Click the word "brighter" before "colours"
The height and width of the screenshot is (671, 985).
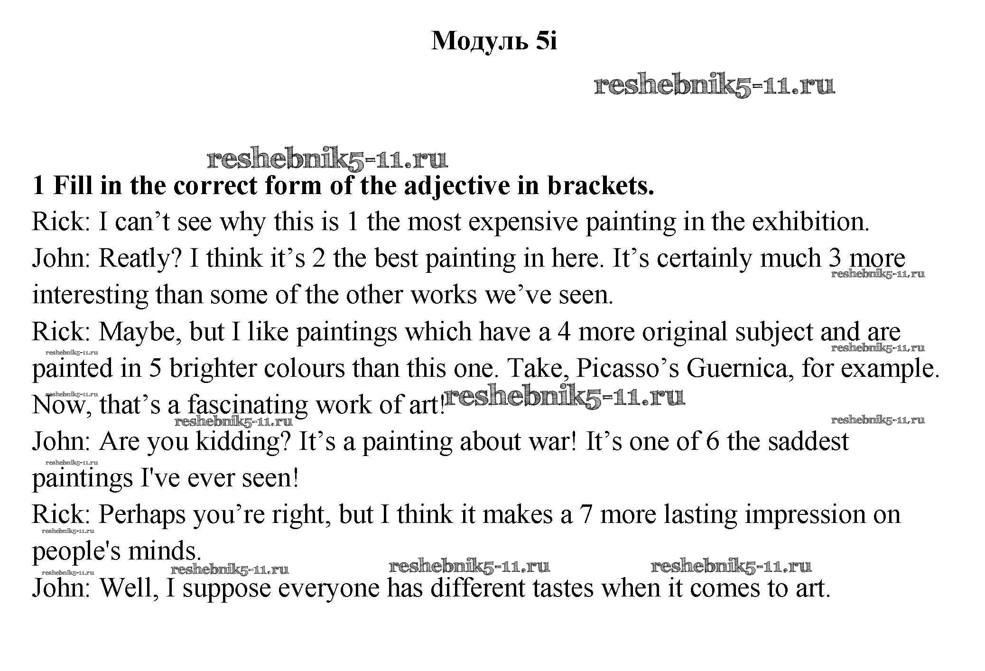(213, 369)
